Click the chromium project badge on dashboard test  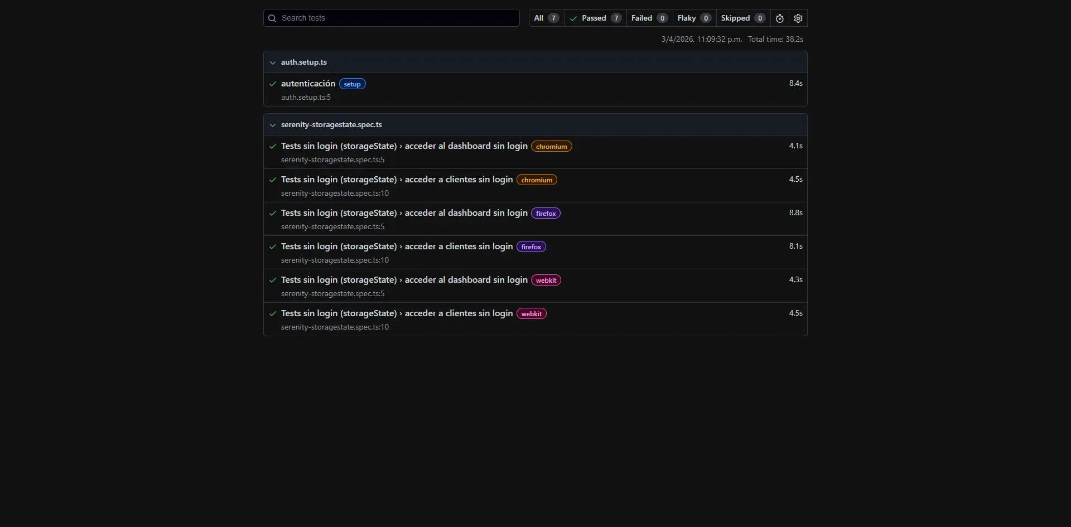pyautogui.click(x=551, y=146)
